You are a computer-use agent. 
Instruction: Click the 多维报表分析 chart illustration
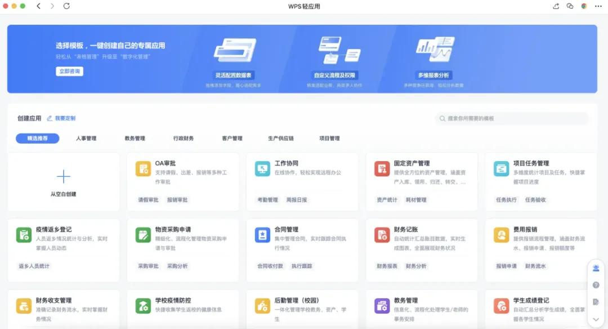(x=435, y=49)
